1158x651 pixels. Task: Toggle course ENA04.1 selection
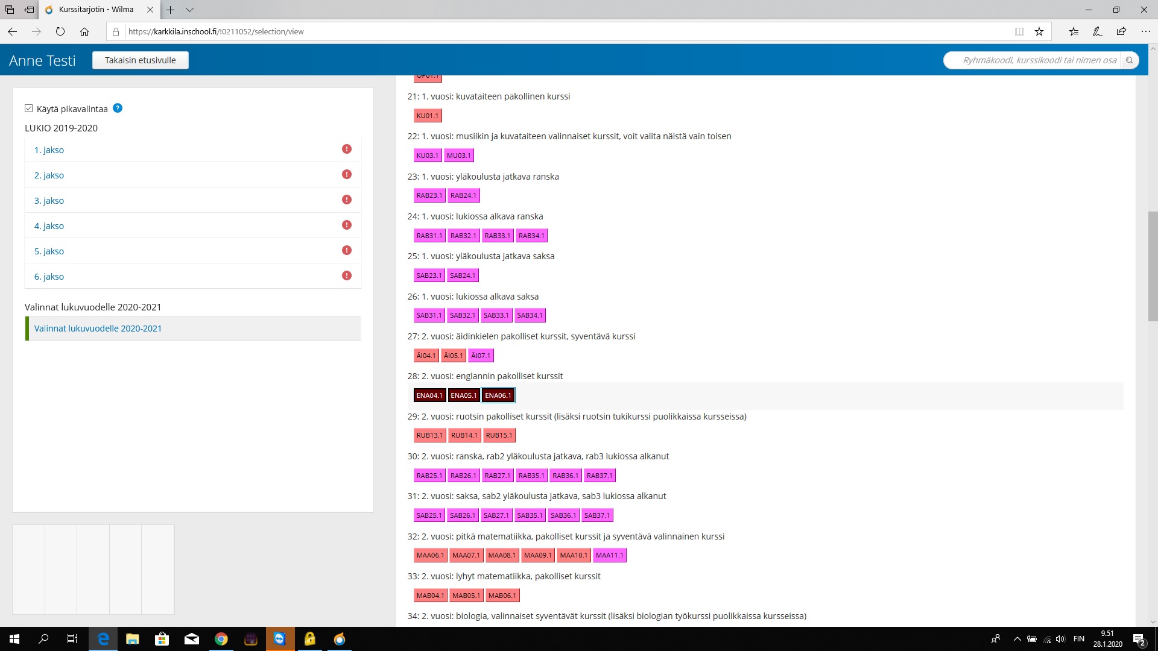(x=429, y=395)
